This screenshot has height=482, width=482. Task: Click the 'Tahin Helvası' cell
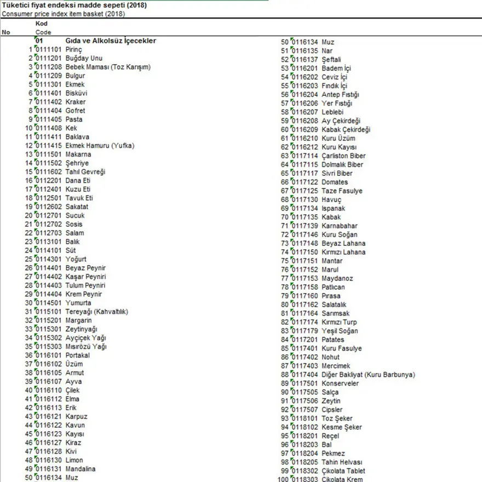click(x=342, y=462)
